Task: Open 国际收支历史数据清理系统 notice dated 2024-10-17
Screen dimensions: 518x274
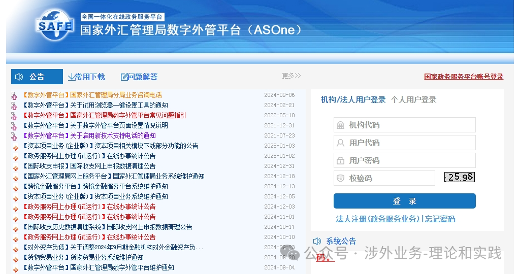Action: pyautogui.click(x=107, y=227)
